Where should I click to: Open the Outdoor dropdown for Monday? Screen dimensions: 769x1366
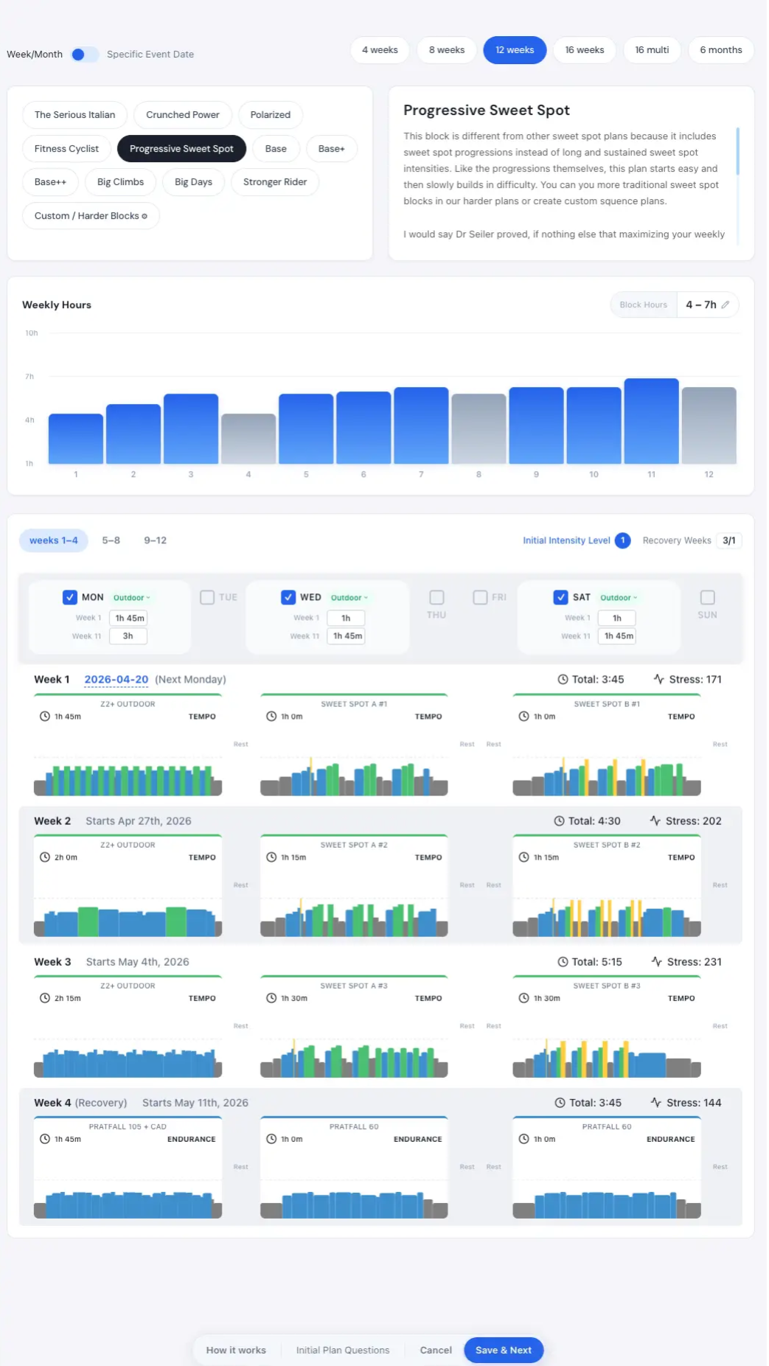coord(131,598)
